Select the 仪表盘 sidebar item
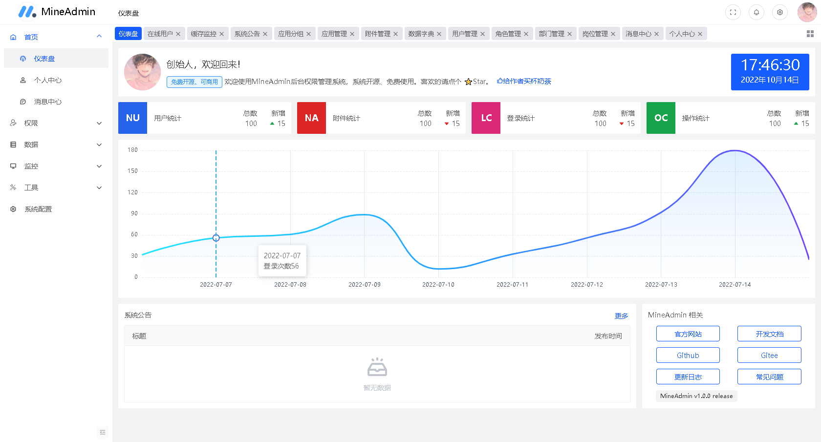 click(x=56, y=59)
